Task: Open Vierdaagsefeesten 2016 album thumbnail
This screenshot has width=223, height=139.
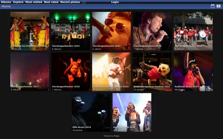Action: [71, 72]
